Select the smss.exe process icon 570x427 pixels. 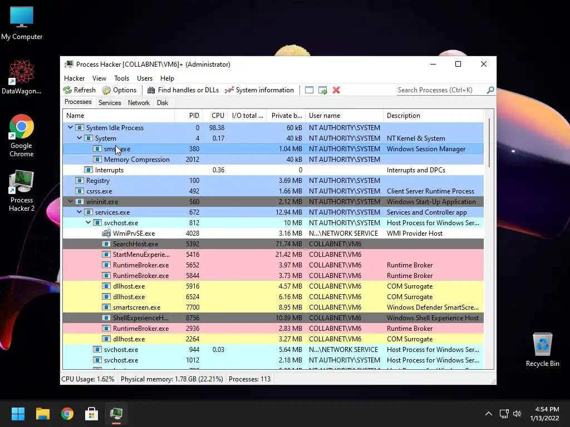tap(97, 148)
